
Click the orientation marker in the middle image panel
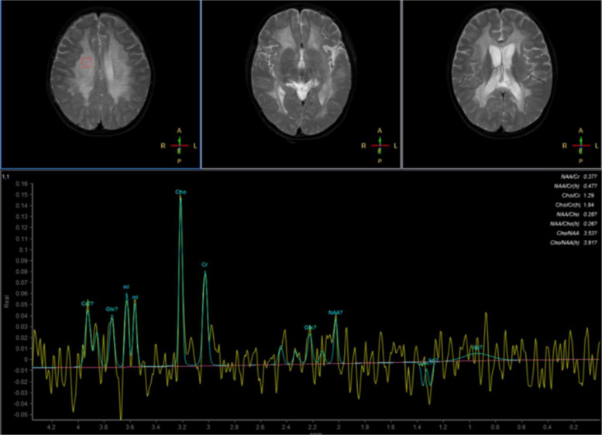(380, 146)
